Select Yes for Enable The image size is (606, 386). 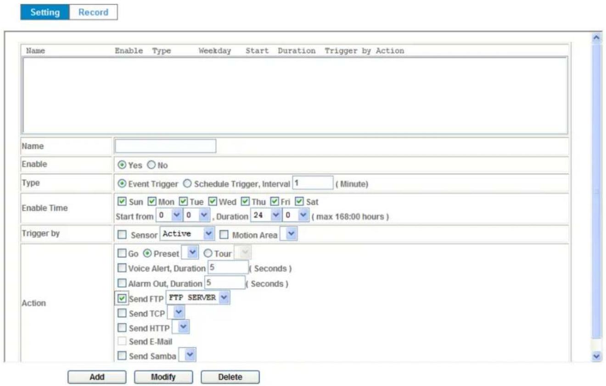click(122, 165)
